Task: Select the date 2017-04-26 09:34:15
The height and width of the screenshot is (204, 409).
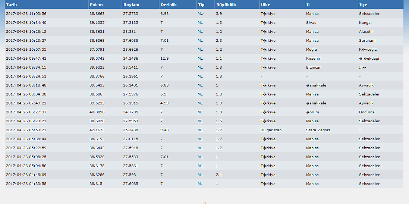Action: (26, 67)
